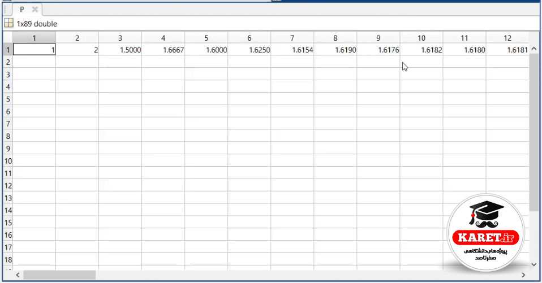Image resolution: width=542 pixels, height=283 pixels.
Task: Click the cell containing 1.6250
Action: point(250,50)
